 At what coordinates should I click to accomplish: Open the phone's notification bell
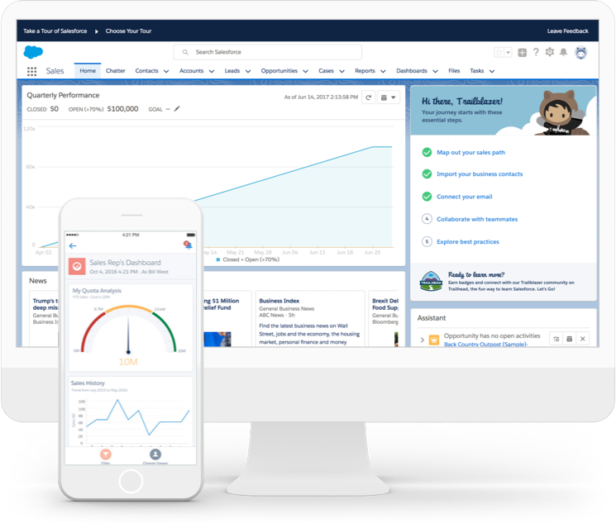click(188, 245)
